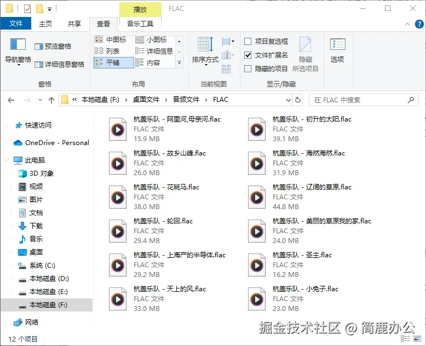Open the recent locations dropdown arrow
Viewport: 426px width, 346px height.
40,100
